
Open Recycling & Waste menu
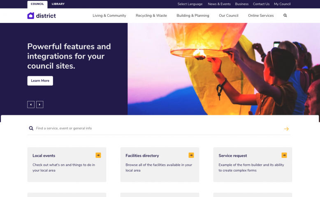pos(151,16)
